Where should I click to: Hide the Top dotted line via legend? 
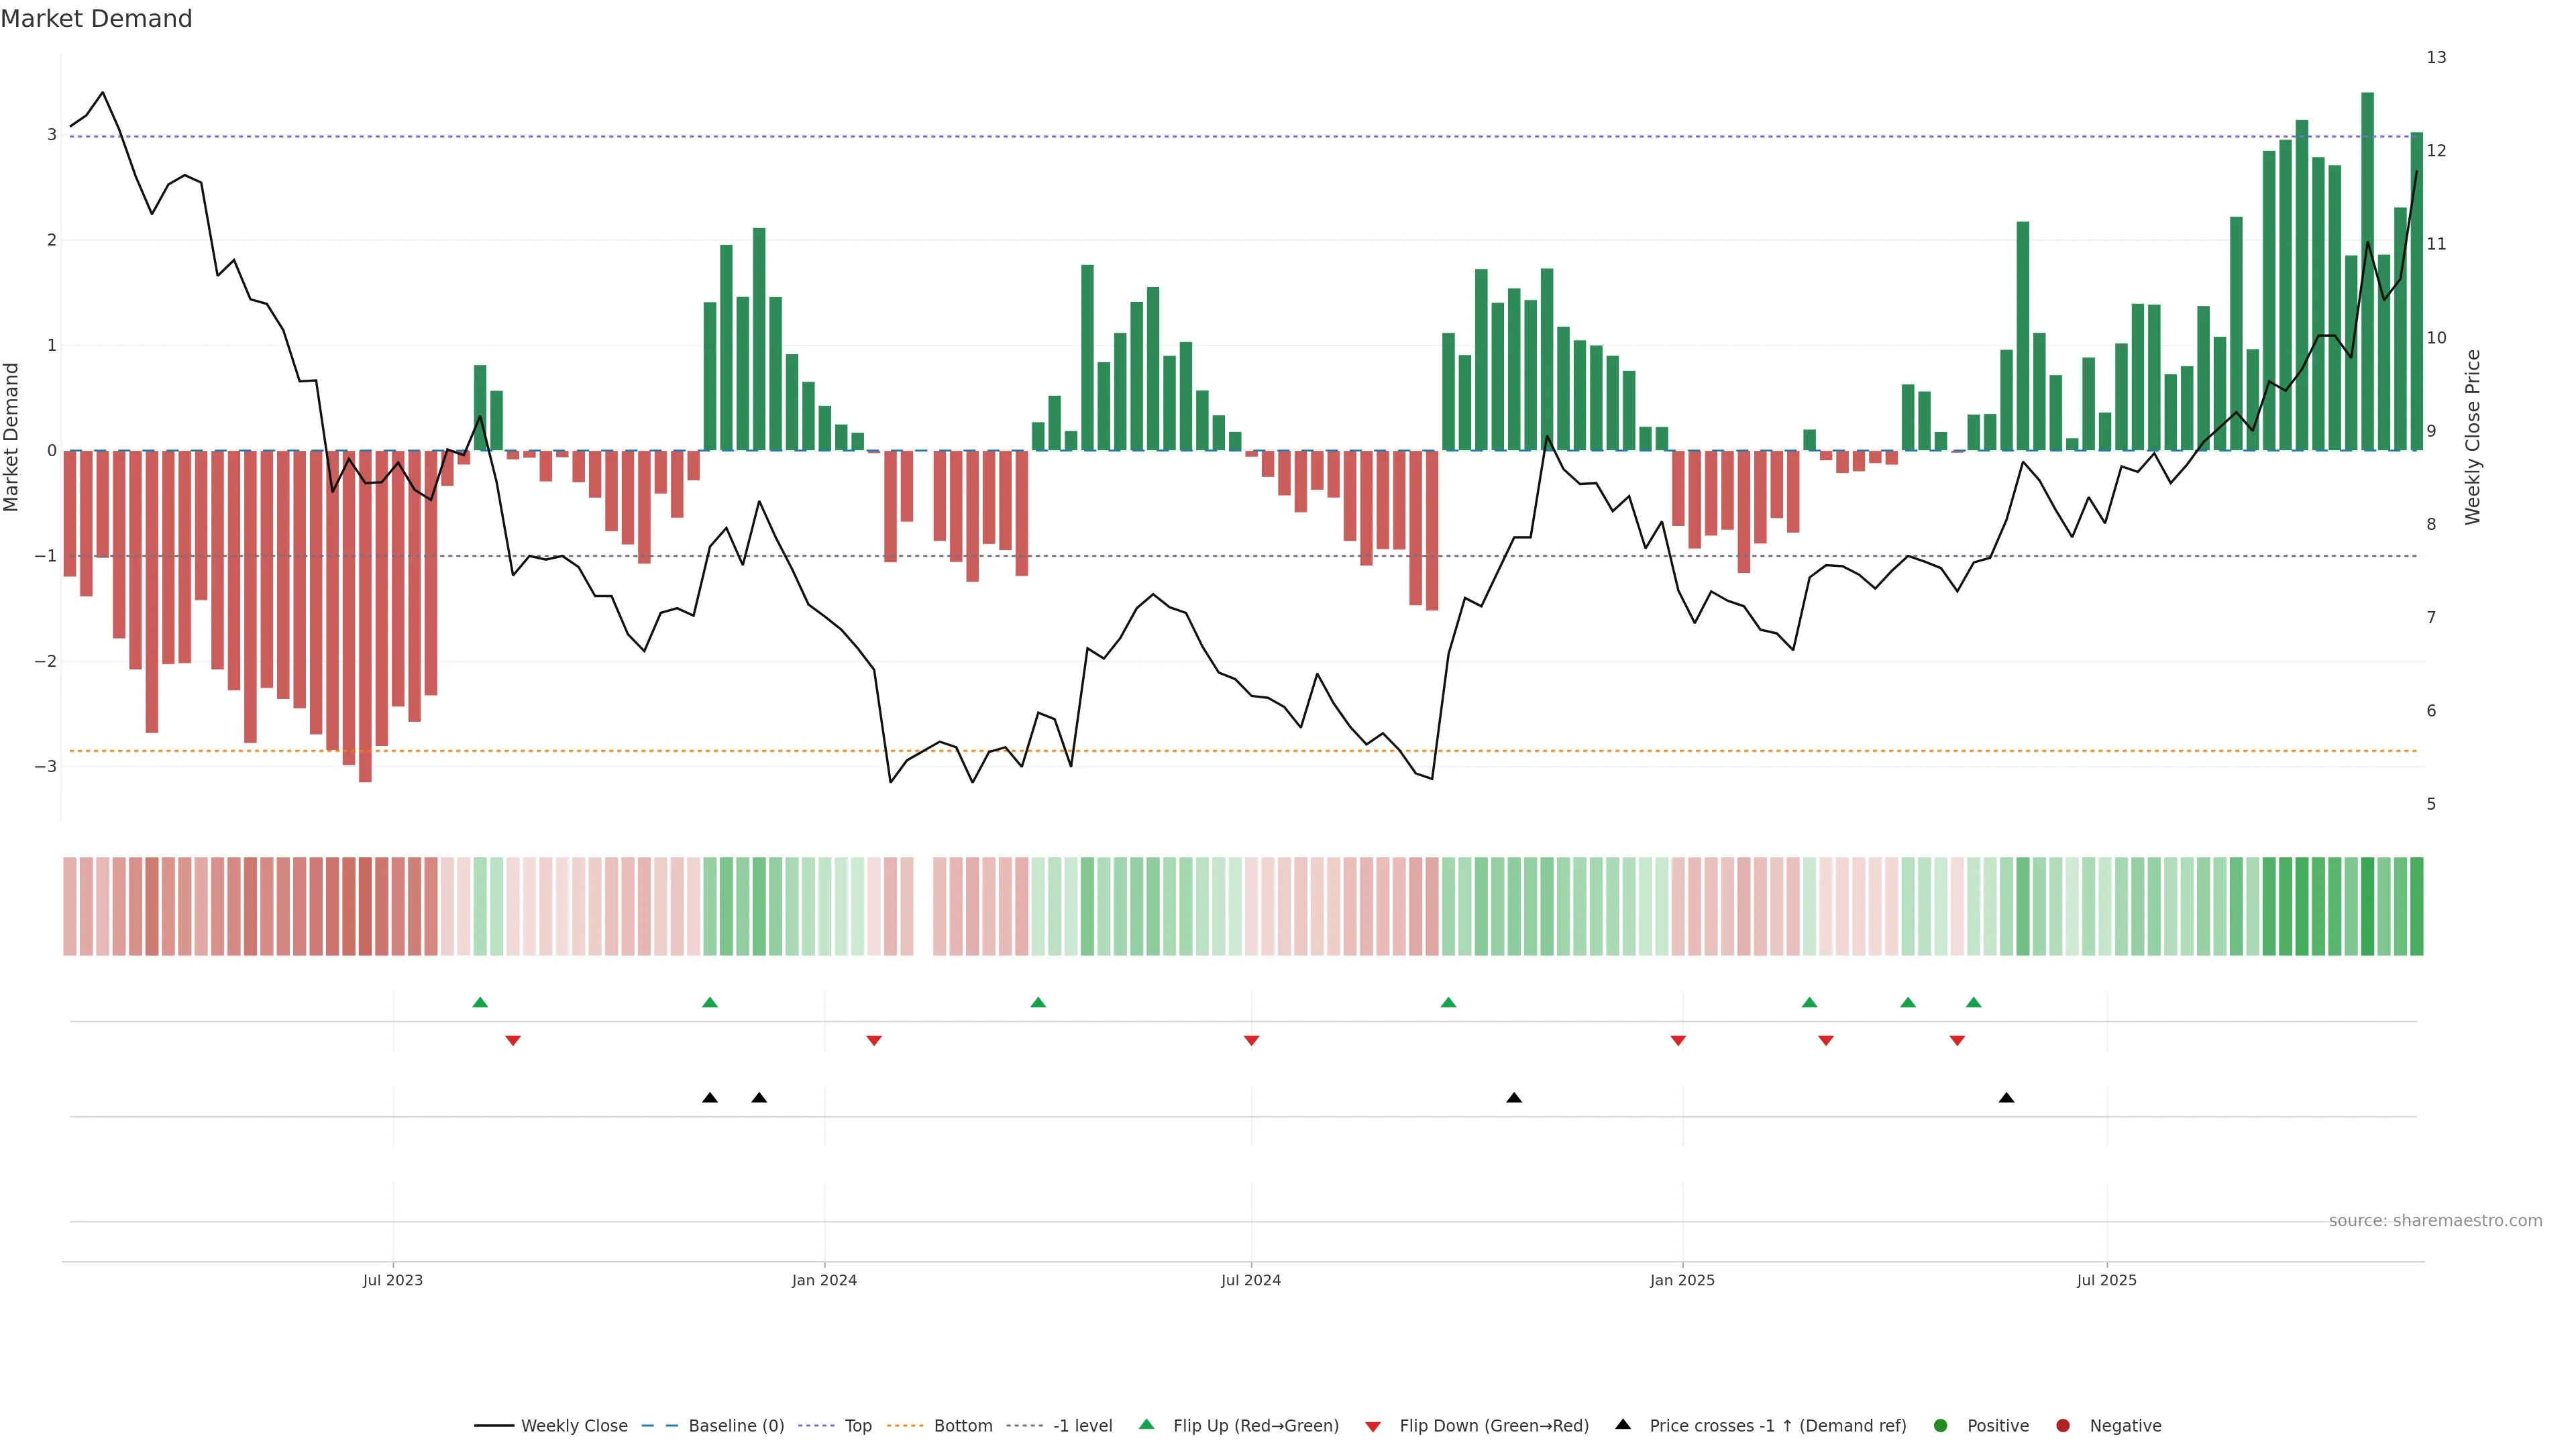coord(857,1425)
